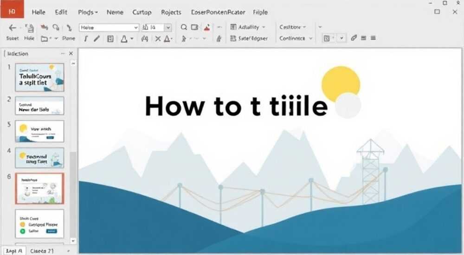Click the SafeFidgser button

[x=249, y=38]
